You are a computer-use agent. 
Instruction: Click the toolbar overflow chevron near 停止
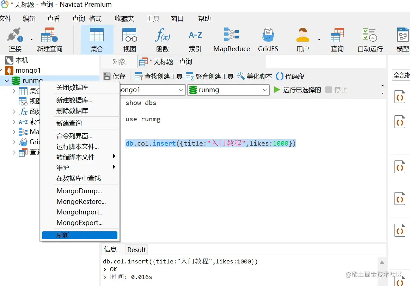(x=383, y=86)
